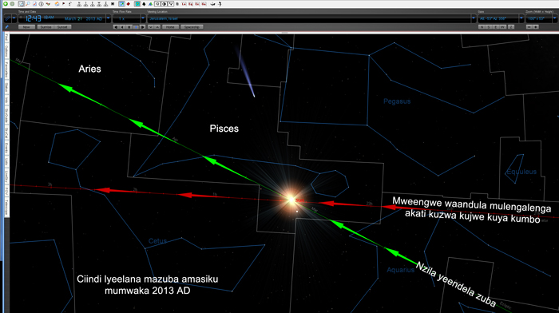
Task: Click the zoom out button
Action: (x=529, y=27)
